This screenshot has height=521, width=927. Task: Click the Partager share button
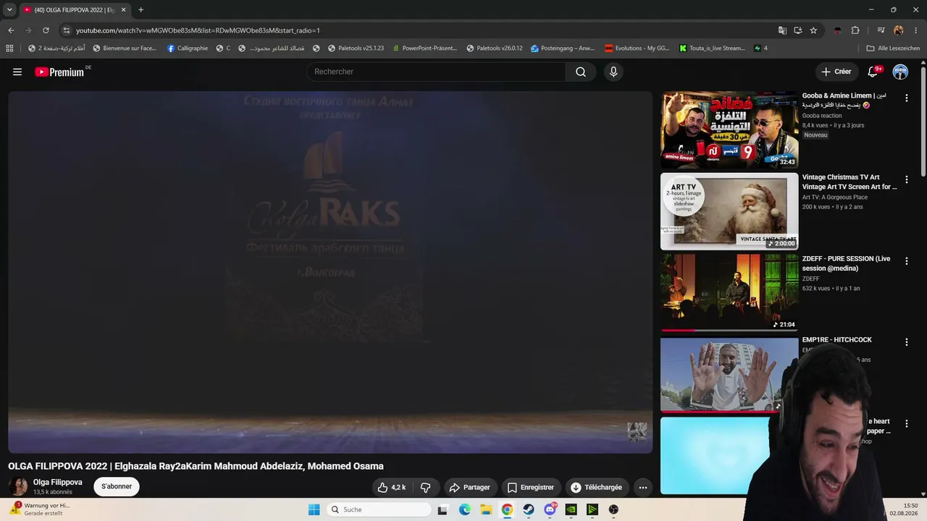(x=470, y=488)
